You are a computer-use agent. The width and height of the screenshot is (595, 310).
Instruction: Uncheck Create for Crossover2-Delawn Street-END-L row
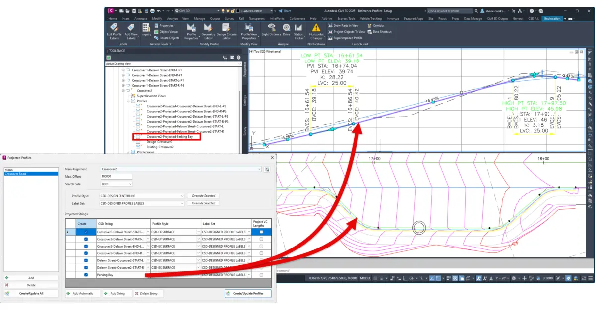click(86, 246)
